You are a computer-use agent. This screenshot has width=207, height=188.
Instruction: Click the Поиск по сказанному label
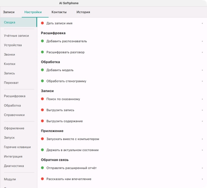pyautogui.click(x=63, y=99)
